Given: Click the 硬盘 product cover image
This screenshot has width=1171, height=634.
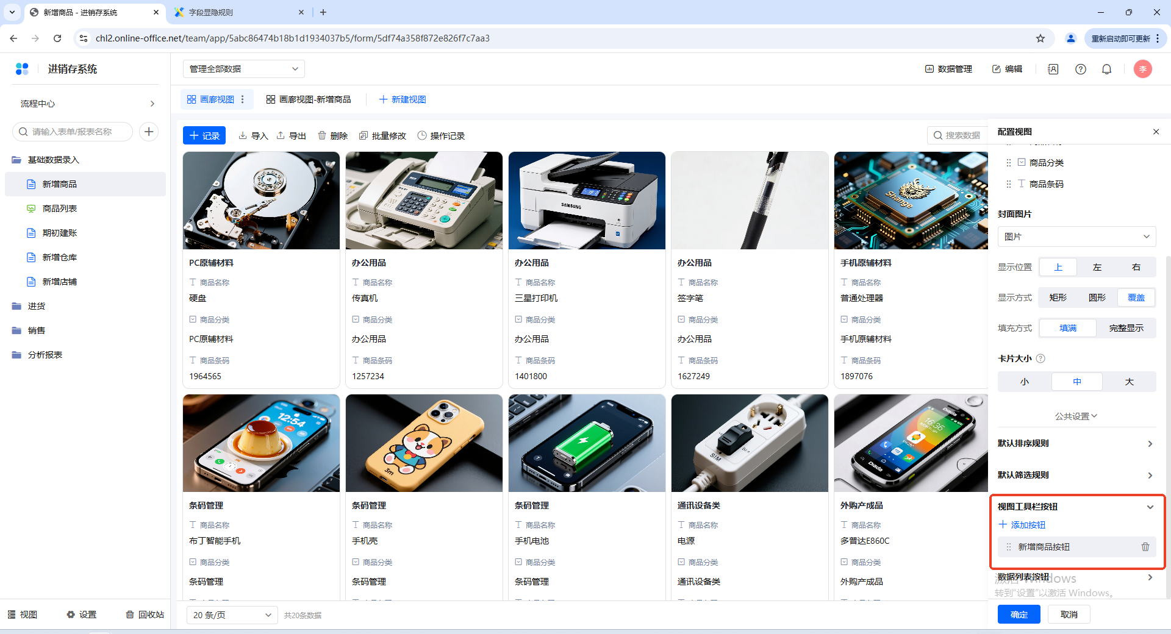Looking at the screenshot, I should 261,201.
